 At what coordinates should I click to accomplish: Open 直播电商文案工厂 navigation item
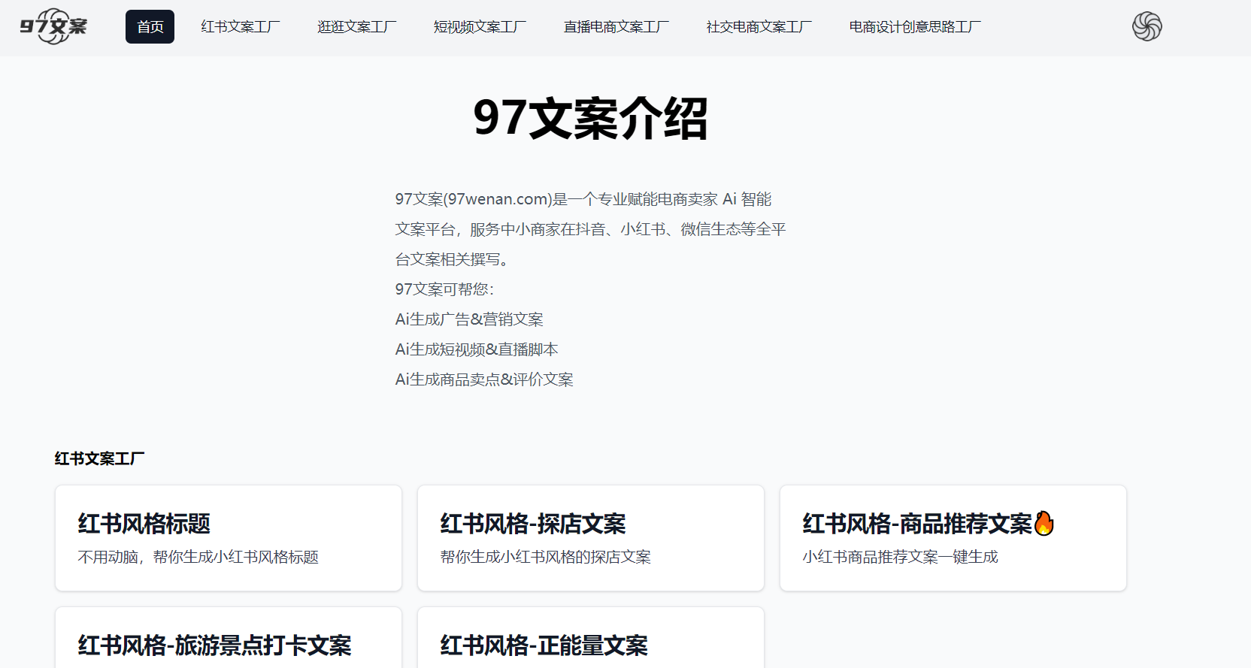616,27
